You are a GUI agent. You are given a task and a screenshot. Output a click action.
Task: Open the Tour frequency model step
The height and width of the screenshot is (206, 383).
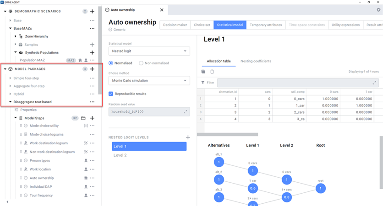pos(42,195)
